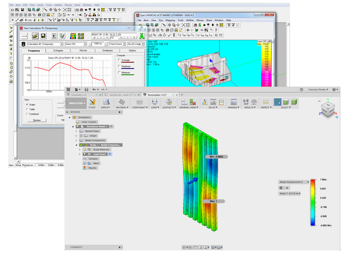The image size is (348, 254).
Task: Click the save disk icon in View Calculation
Action: tap(43, 36)
